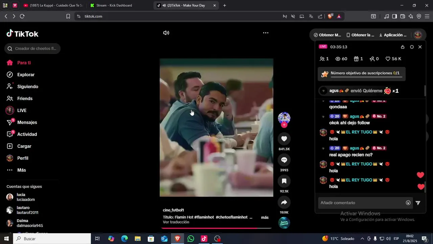Like the cine_futbol1 video with the heart
The width and height of the screenshot is (433, 244).
click(284, 139)
